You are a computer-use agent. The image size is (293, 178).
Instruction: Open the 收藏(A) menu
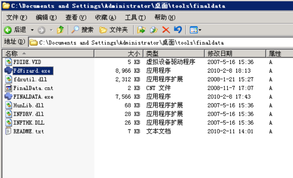click(x=105, y=17)
